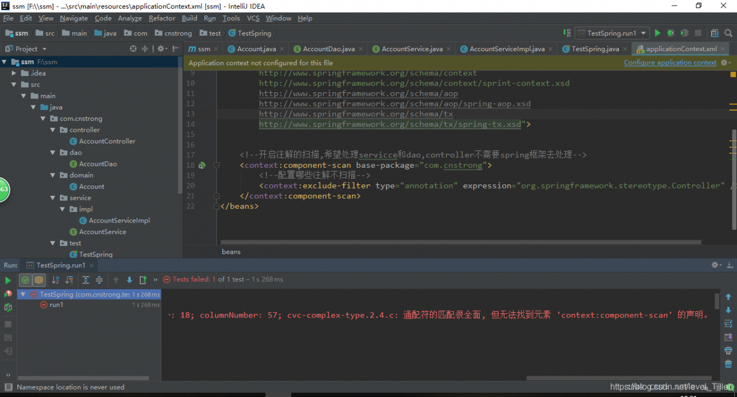Image resolution: width=737 pixels, height=397 pixels.
Task: Click scroll-from-source target icon in Project panel
Action: coord(134,49)
